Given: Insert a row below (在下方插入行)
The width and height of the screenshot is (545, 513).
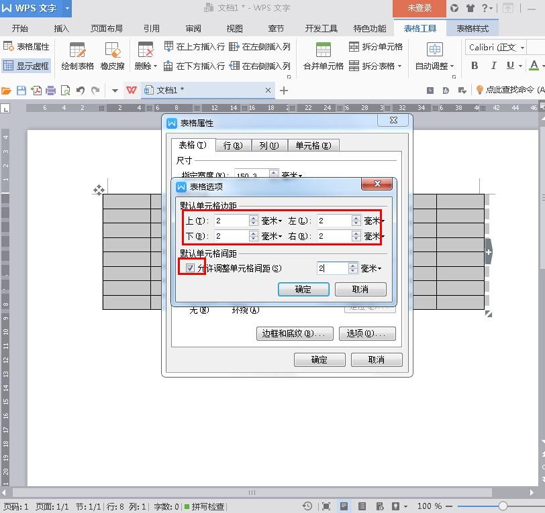Looking at the screenshot, I should [x=194, y=66].
